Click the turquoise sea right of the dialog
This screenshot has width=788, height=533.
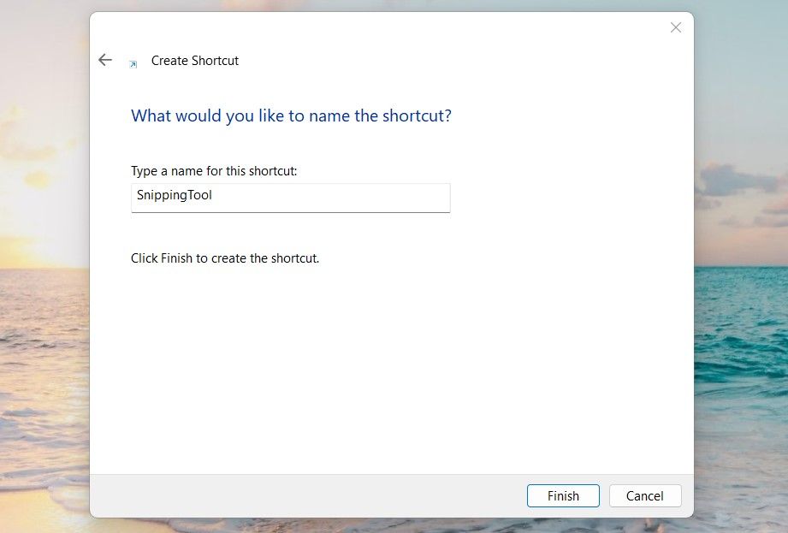(x=740, y=342)
